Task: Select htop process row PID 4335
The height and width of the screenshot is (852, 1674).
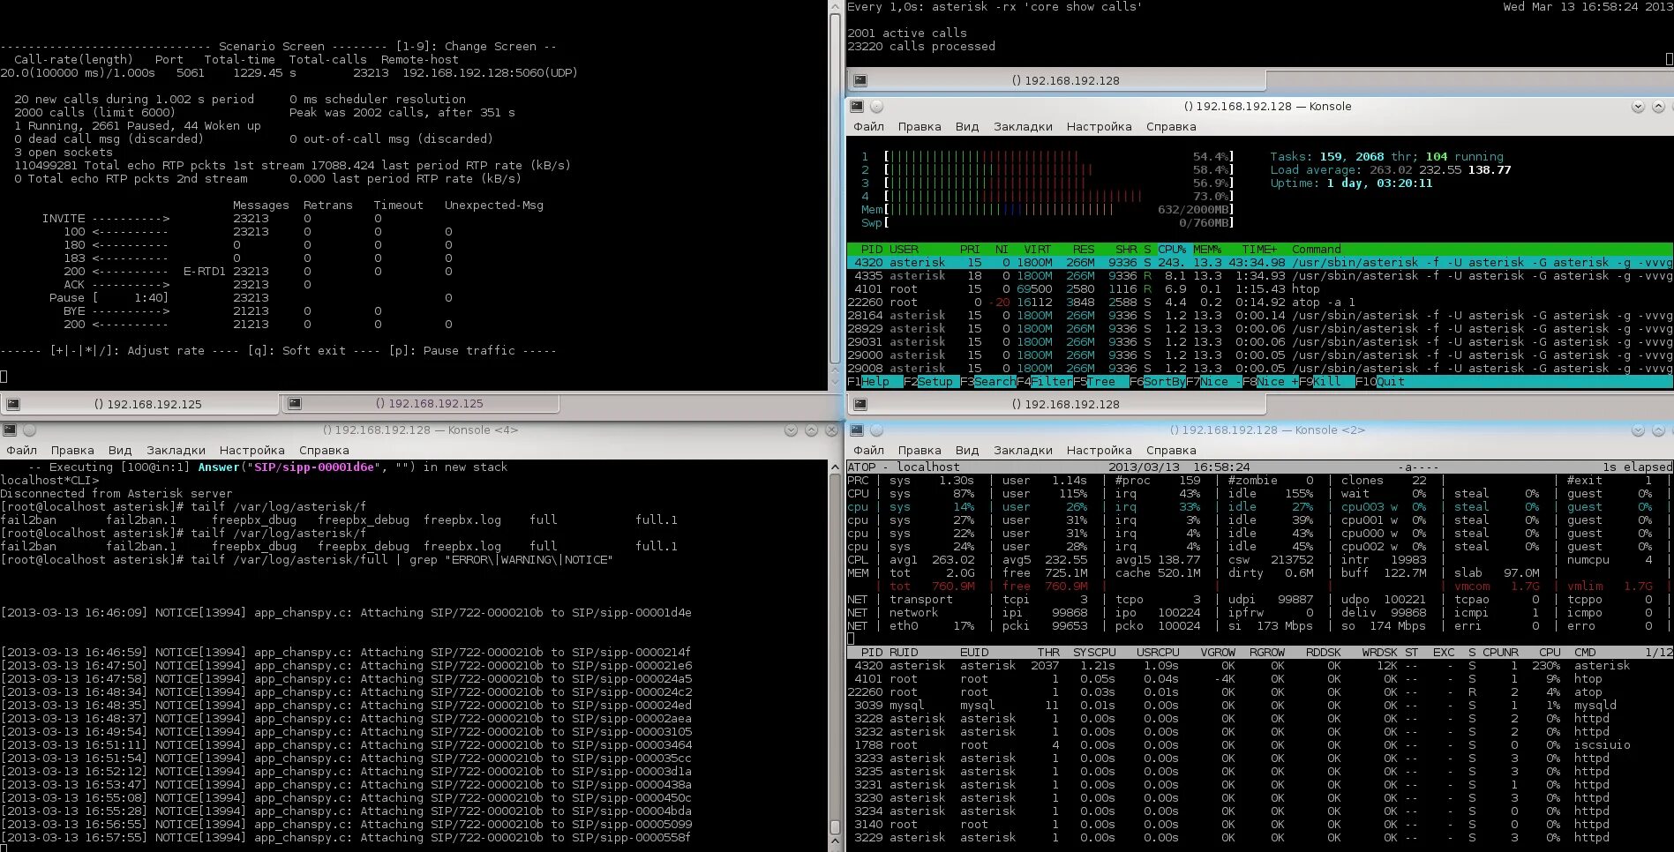Action: [1259, 276]
